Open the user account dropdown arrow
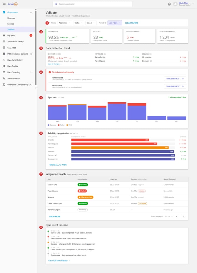This screenshot has height=273, width=197. tap(193, 4)
